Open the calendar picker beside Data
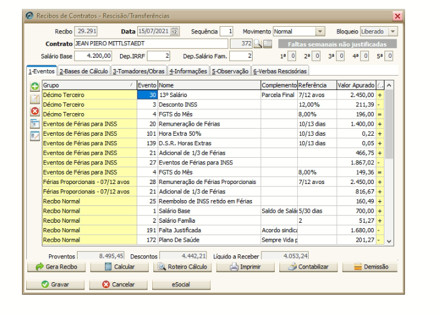Image resolution: width=440 pixels, height=315 pixels. coord(174,32)
